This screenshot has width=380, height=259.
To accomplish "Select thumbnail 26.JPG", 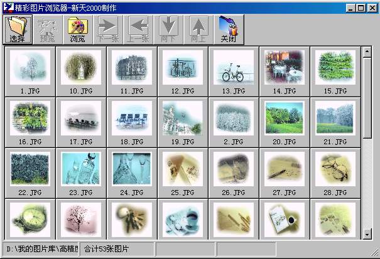I will click(x=234, y=169).
